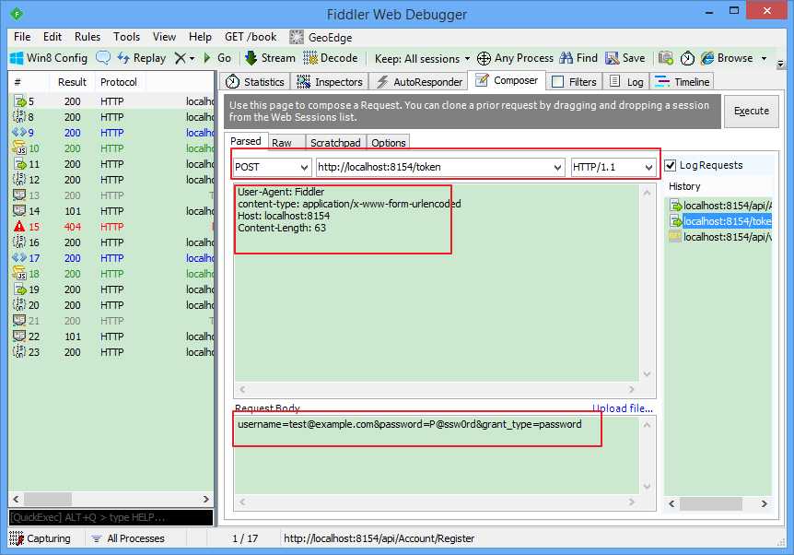Click the Protocol column header
This screenshot has width=794, height=555.
(119, 82)
